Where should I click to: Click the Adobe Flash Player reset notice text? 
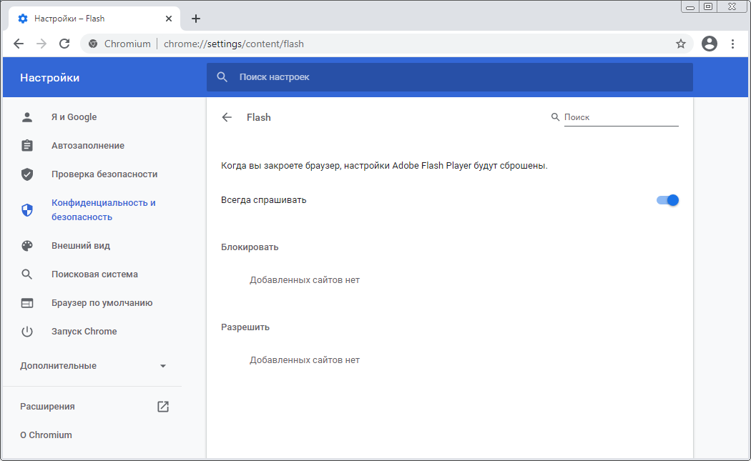coord(384,166)
